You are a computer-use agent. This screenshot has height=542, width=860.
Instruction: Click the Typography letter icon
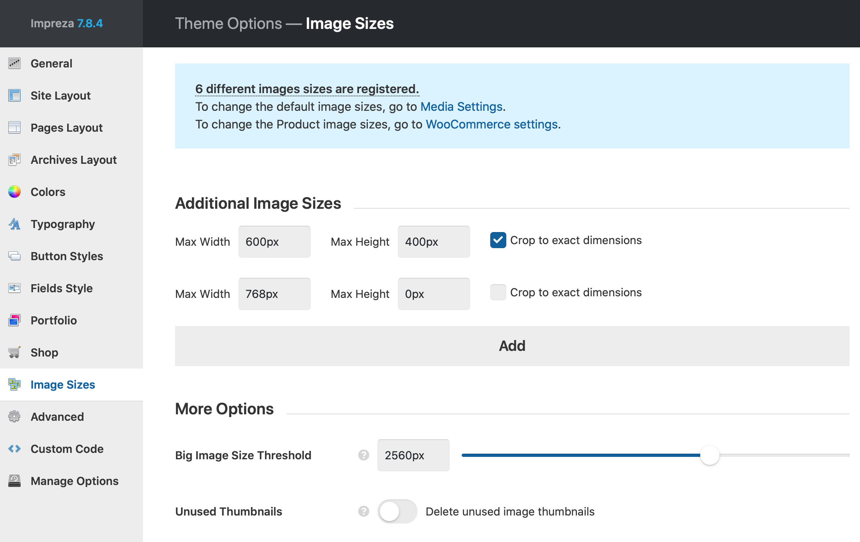[14, 224]
